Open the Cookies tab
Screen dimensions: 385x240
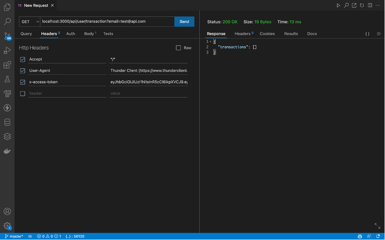coord(267,34)
